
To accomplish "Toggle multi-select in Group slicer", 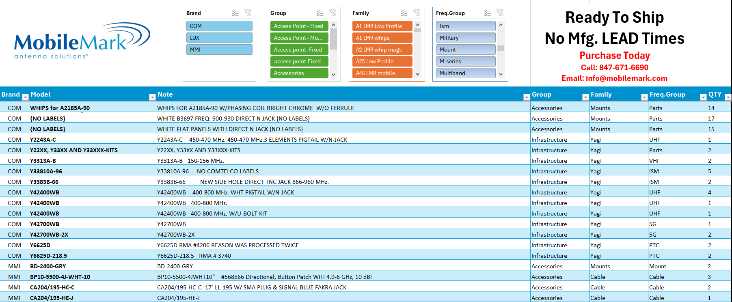I will [x=320, y=13].
